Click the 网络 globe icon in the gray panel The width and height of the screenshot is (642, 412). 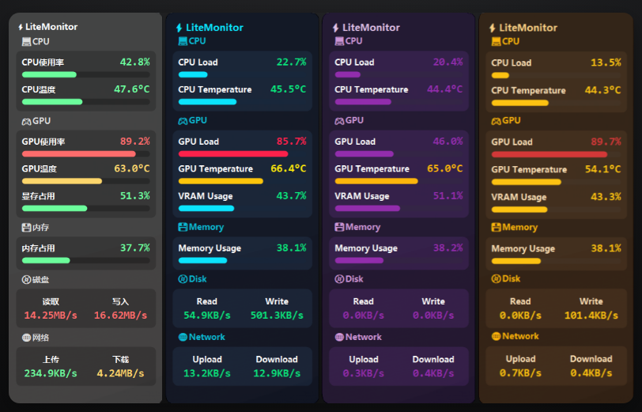point(26,337)
